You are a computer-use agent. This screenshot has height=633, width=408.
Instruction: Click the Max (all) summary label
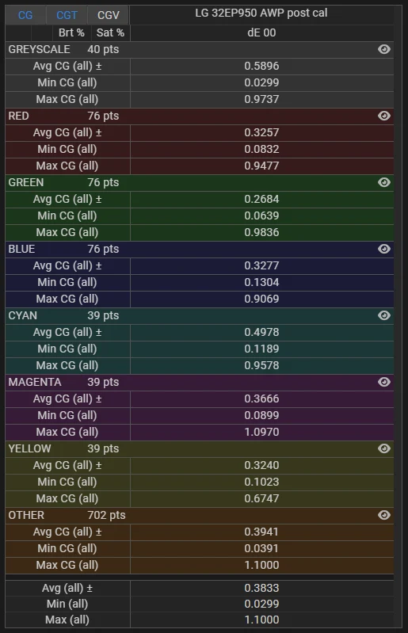coord(67,620)
